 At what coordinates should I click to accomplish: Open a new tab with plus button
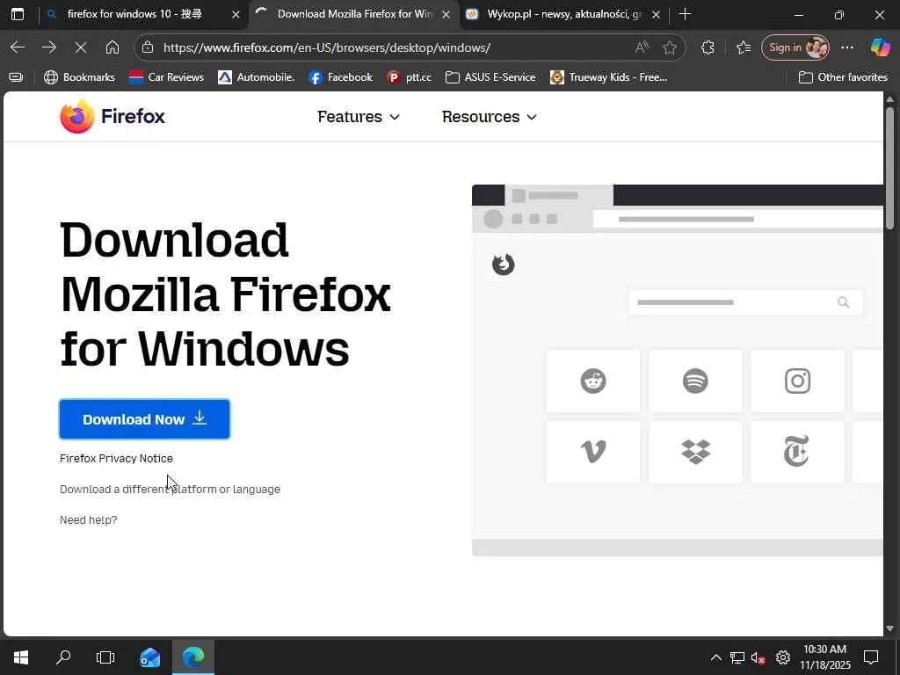[685, 14]
